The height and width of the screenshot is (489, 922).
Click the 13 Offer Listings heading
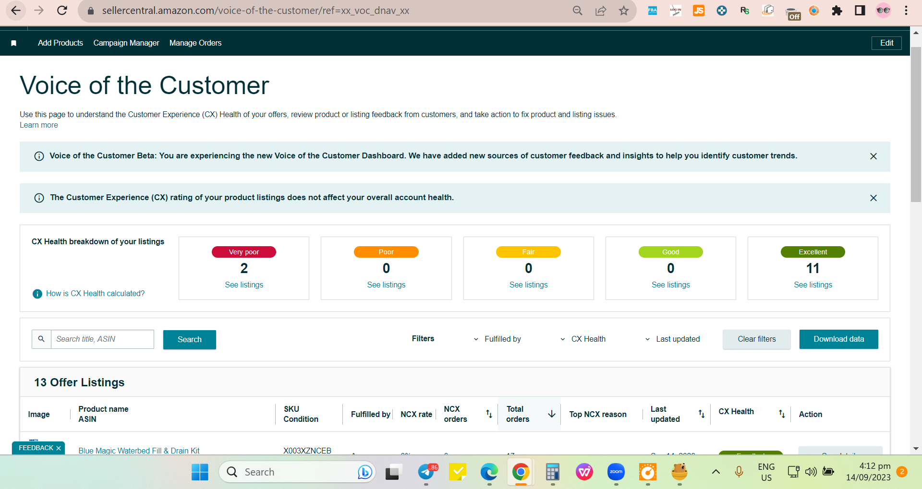tap(79, 382)
